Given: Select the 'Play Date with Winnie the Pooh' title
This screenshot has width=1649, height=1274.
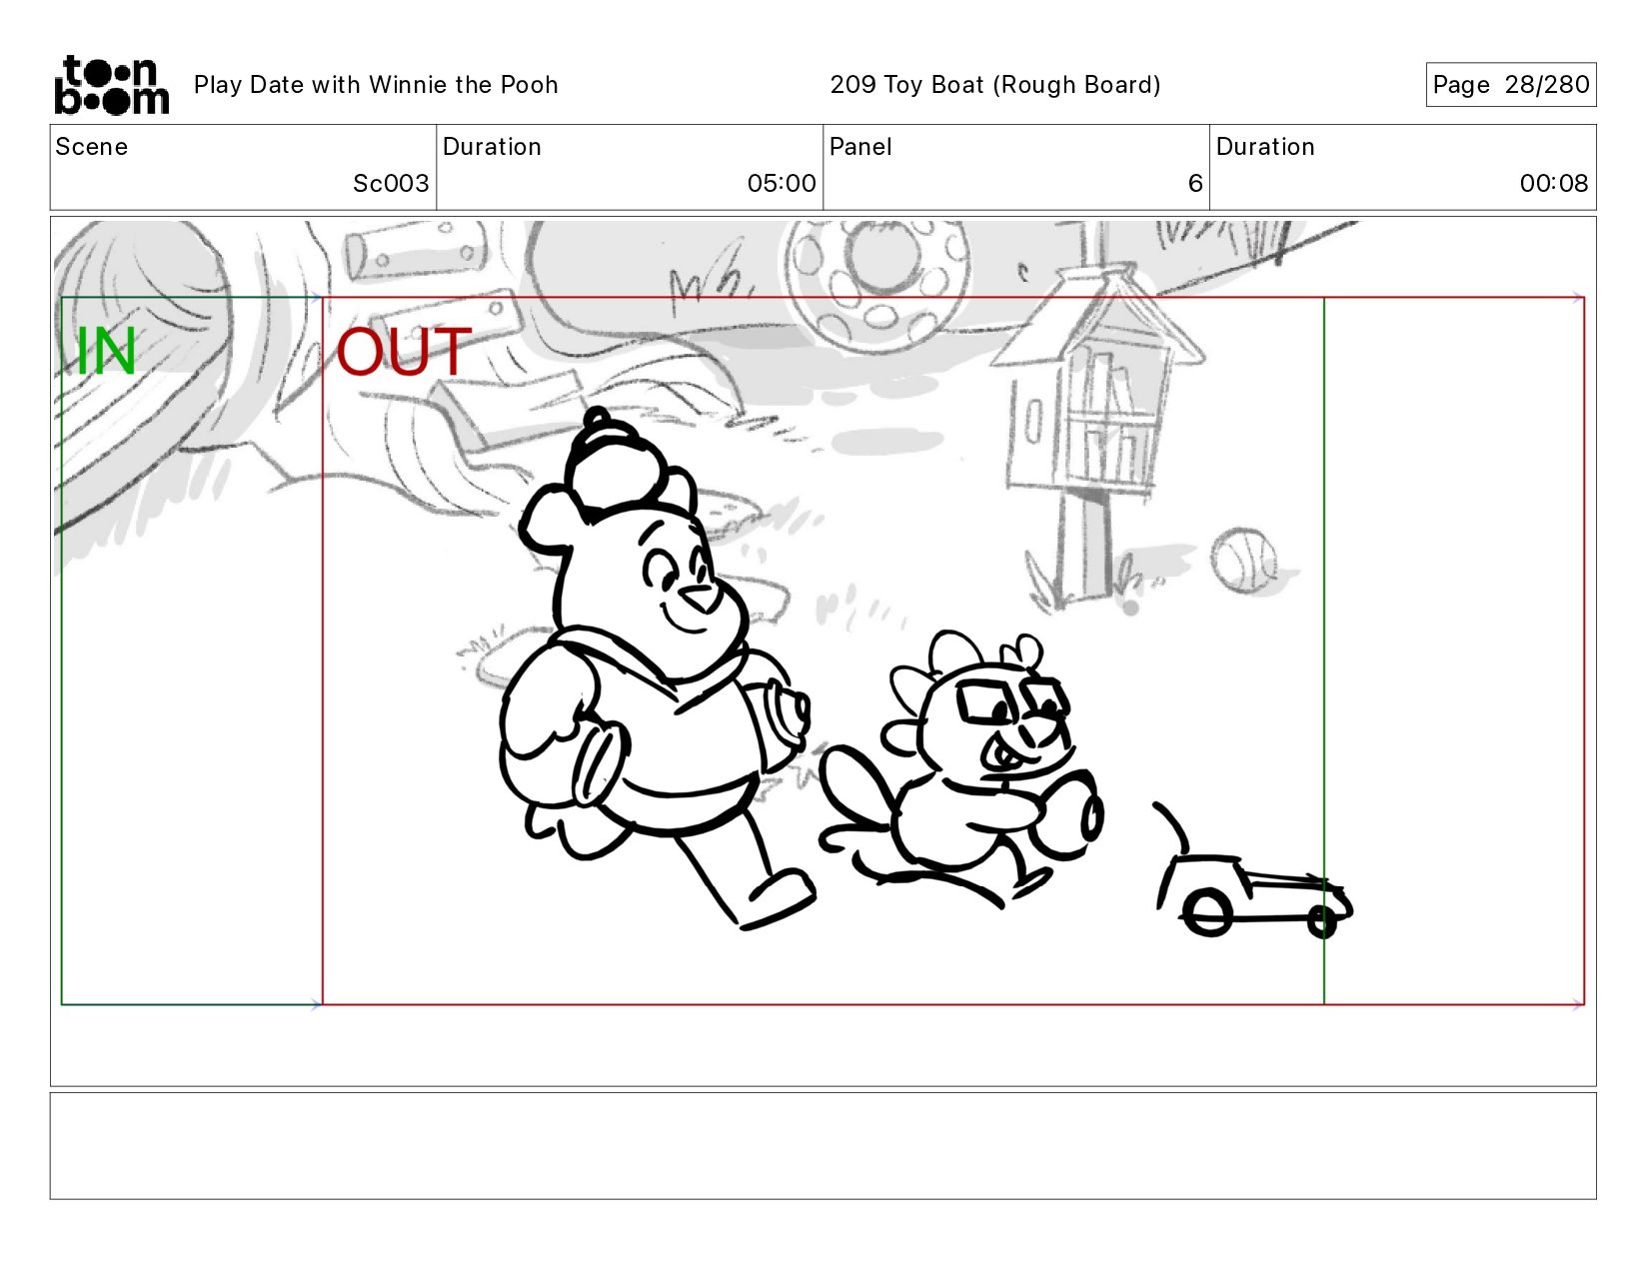Looking at the screenshot, I should tap(376, 85).
